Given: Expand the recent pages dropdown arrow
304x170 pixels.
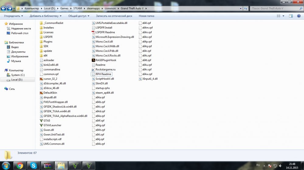Looking at the screenshot, I should [x=14, y=8].
